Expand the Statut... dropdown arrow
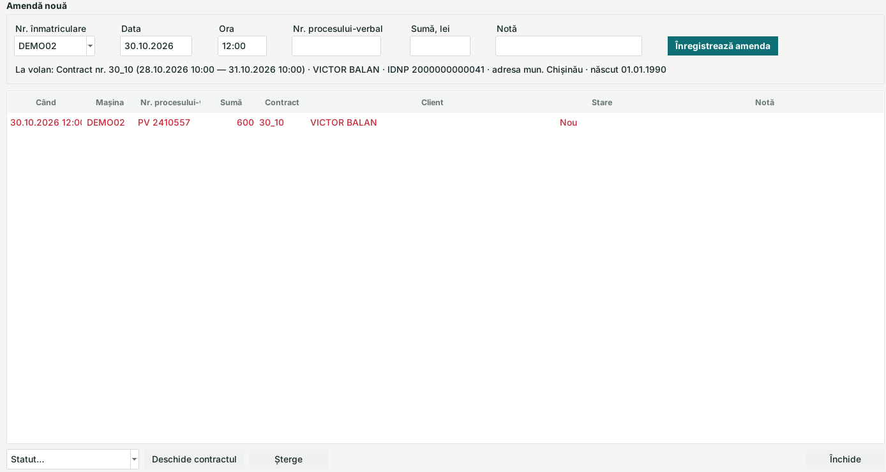Viewport: 886px width, 472px height. point(134,459)
